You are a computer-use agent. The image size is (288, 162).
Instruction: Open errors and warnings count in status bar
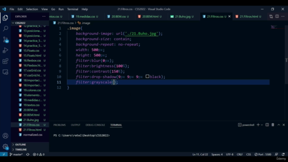(39, 154)
